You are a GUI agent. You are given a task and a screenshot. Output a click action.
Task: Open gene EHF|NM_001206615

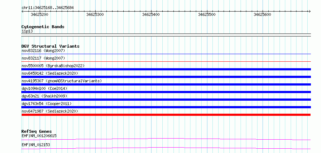(39, 136)
